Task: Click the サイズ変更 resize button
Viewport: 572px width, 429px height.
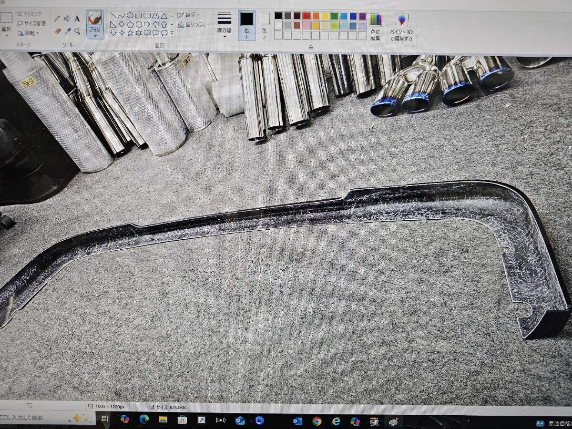Action: [x=32, y=23]
